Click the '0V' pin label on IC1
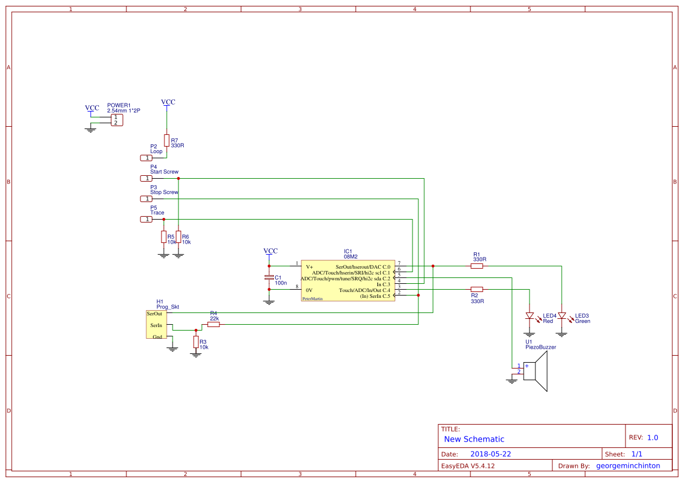Viewport: 684px width, 483px height. click(309, 290)
